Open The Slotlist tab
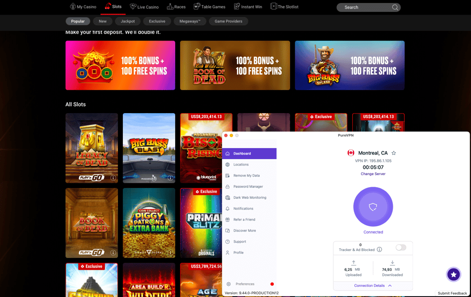Screen dimensions: 471x297 pos(284,6)
